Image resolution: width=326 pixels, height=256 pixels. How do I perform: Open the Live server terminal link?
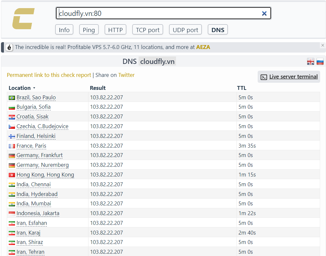293,77
